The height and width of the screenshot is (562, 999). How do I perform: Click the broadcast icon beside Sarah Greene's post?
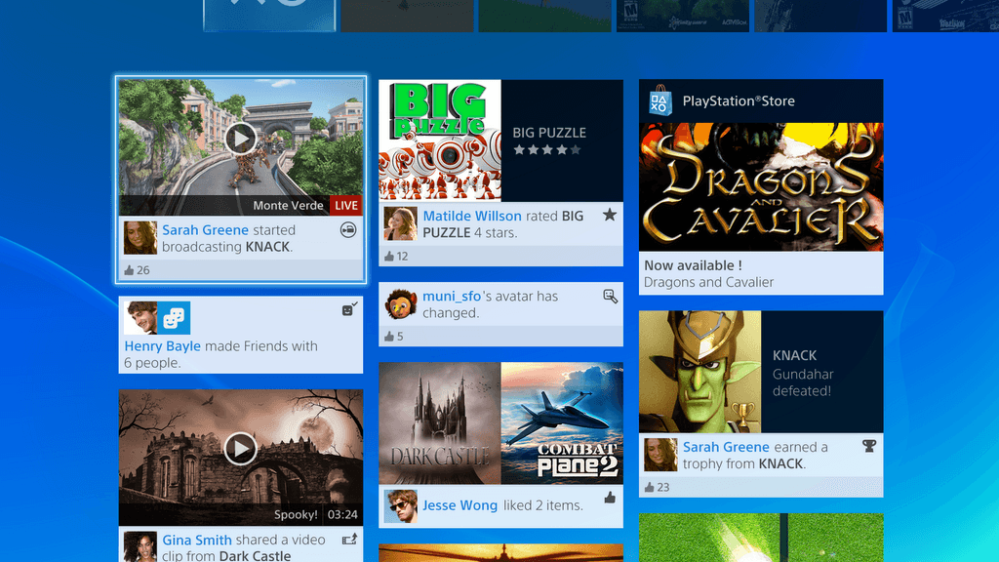click(348, 230)
